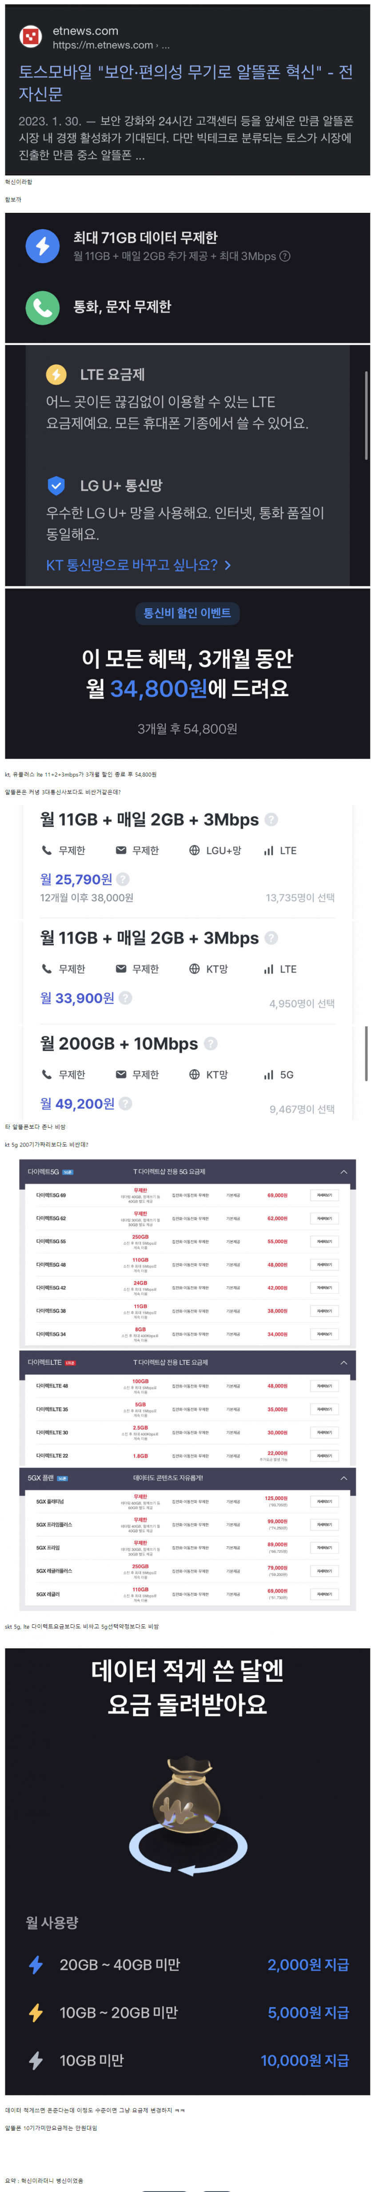
Task: Open the switch to KT network link
Action: point(138,565)
